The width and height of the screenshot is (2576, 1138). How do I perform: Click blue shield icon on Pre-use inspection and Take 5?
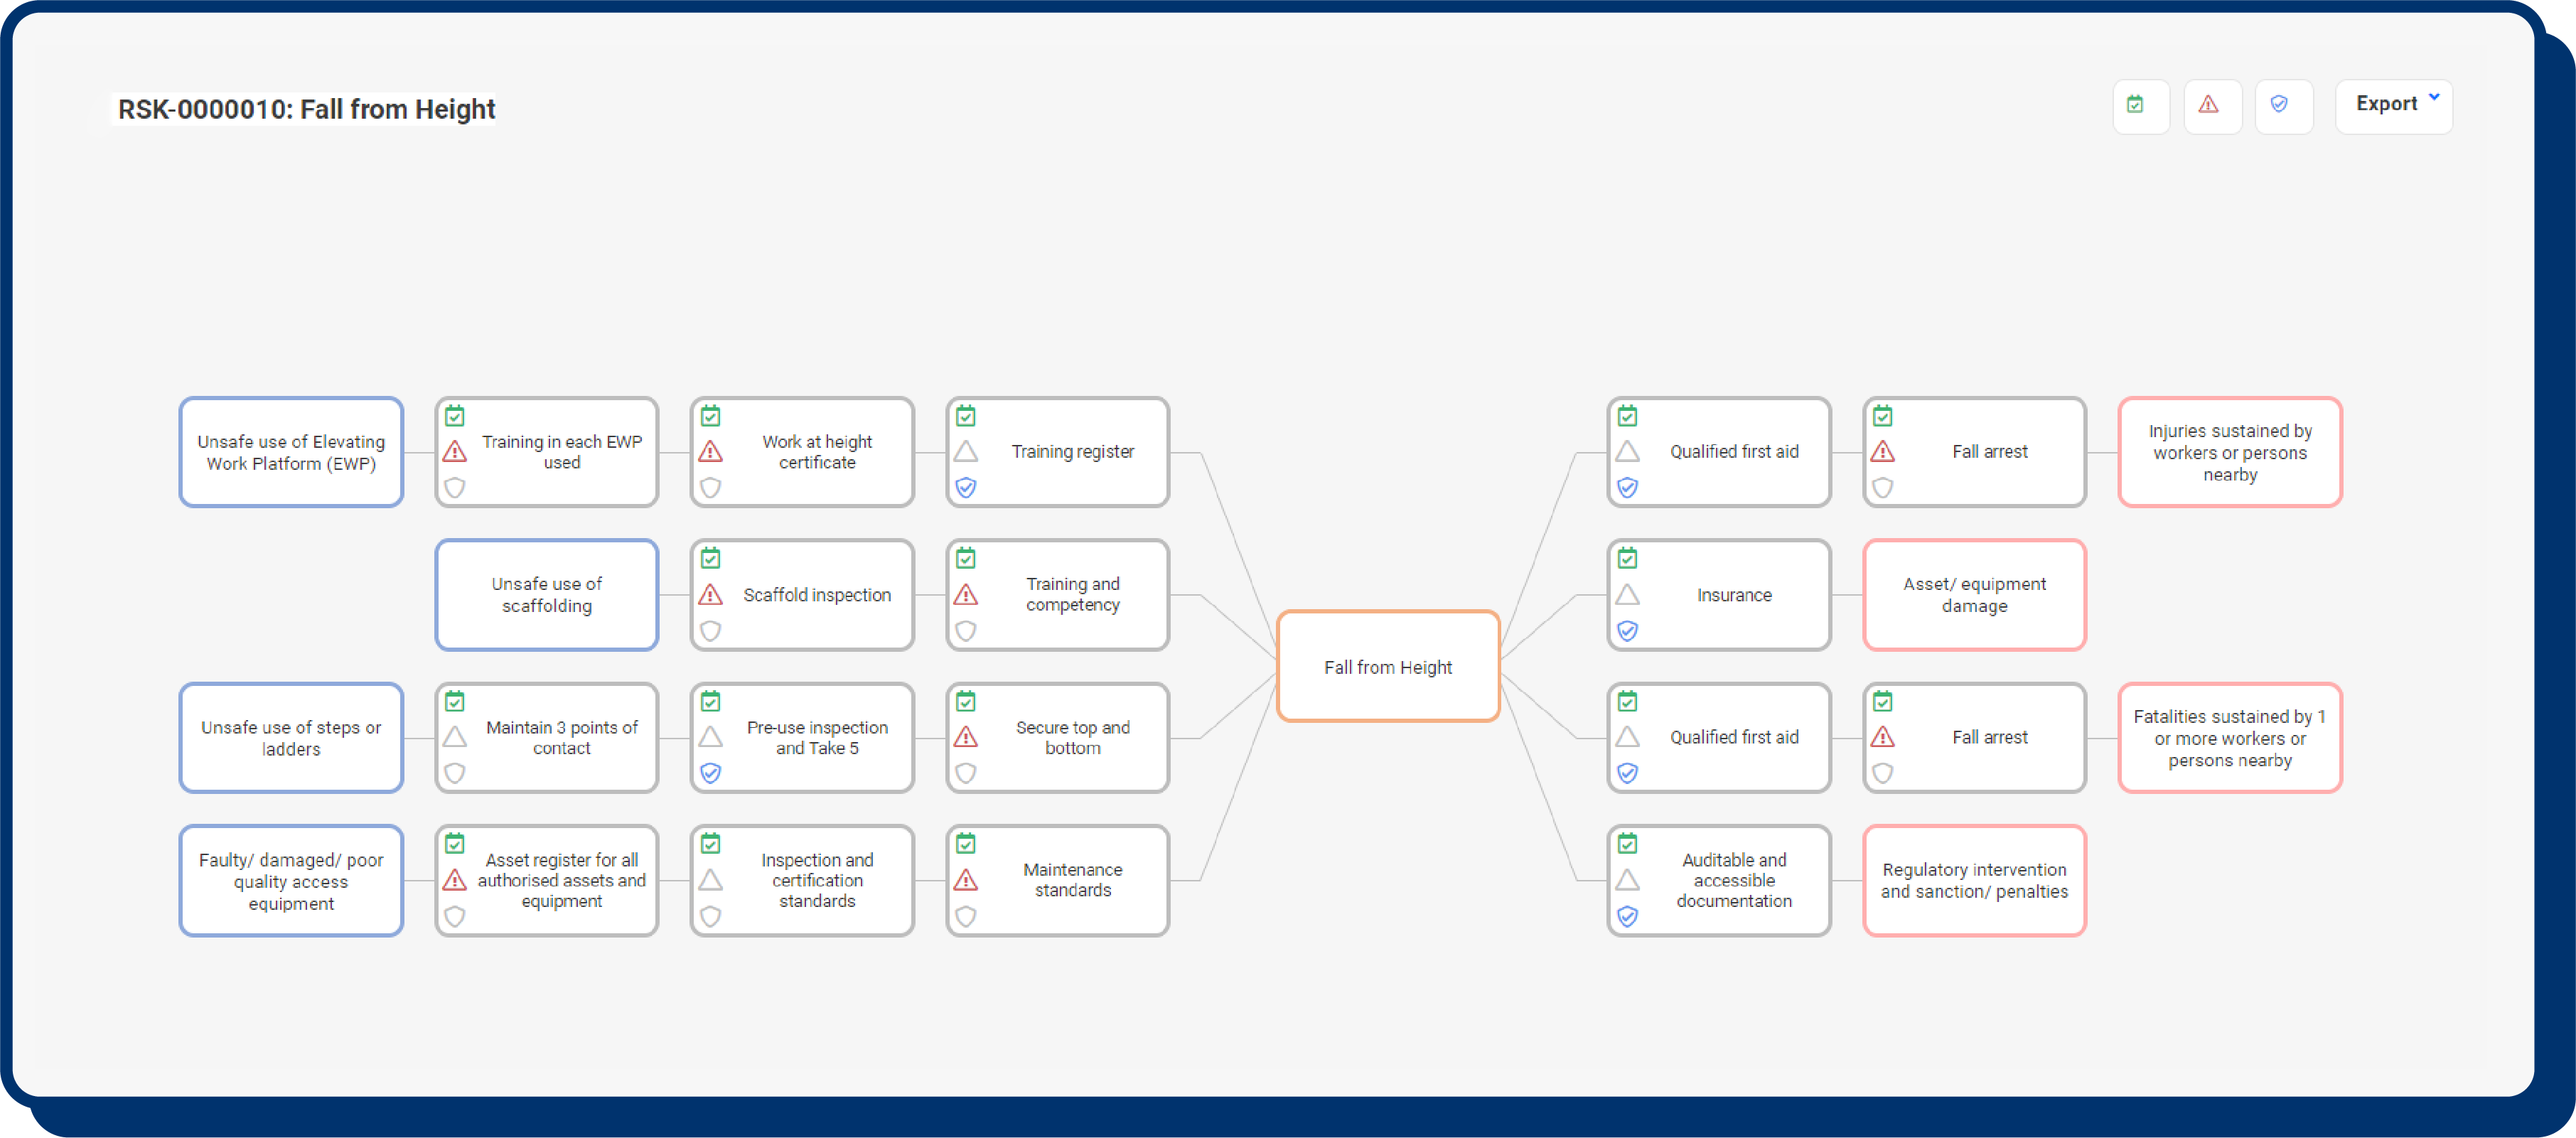coord(711,772)
